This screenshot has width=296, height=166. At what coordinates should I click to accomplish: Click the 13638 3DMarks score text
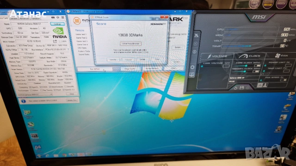[x=130, y=35]
